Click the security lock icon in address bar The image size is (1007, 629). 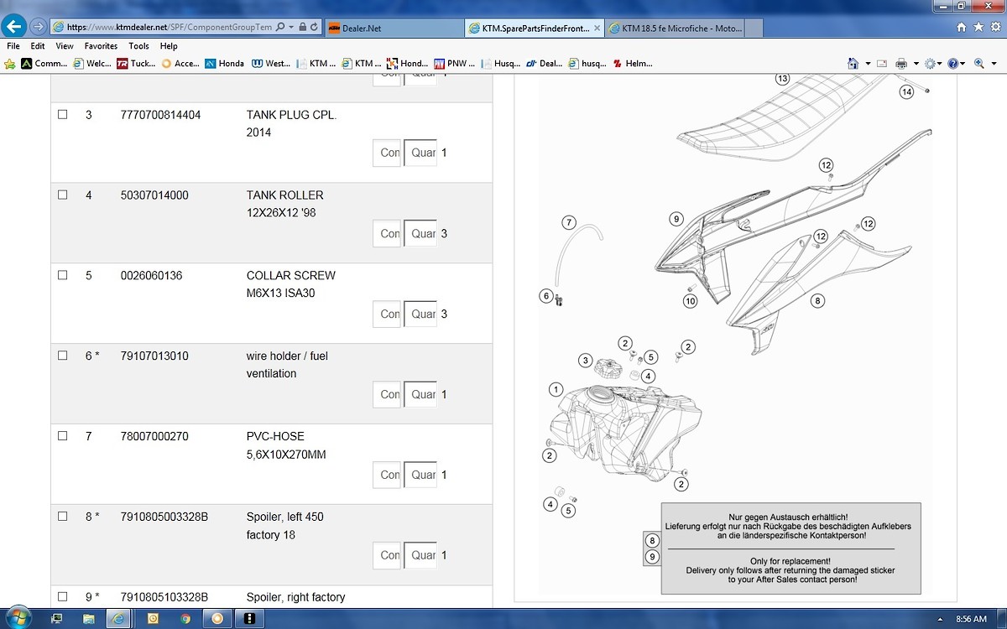point(302,27)
